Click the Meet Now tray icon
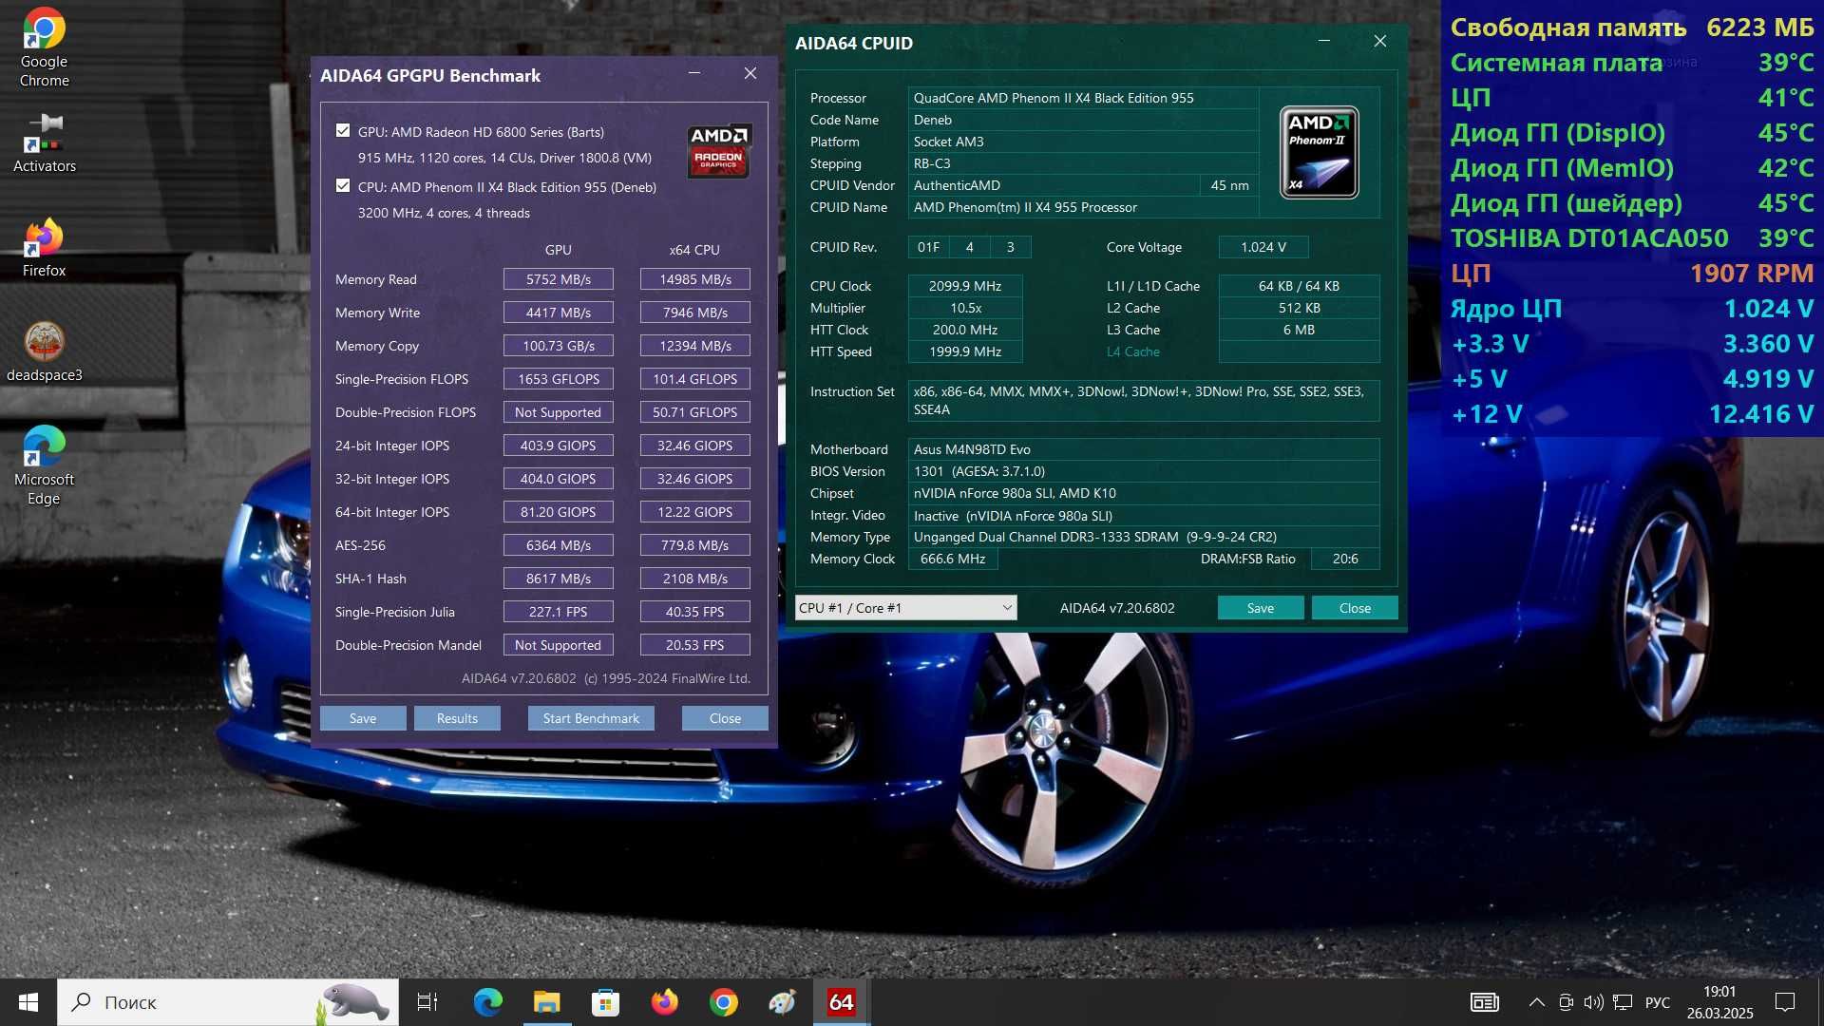Image resolution: width=1824 pixels, height=1026 pixels. click(x=1567, y=1002)
